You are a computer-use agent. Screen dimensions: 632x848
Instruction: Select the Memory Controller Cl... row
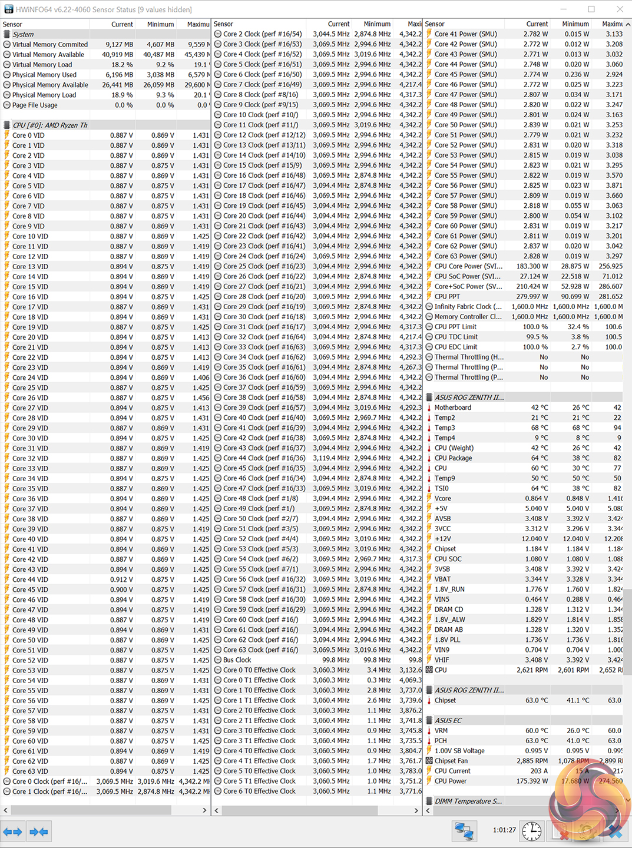click(523, 317)
